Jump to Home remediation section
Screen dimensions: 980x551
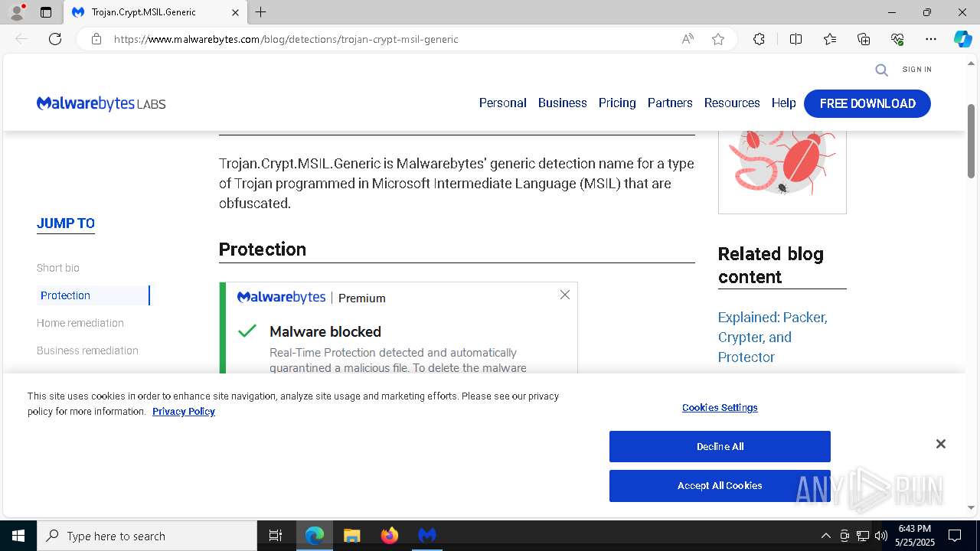point(80,323)
